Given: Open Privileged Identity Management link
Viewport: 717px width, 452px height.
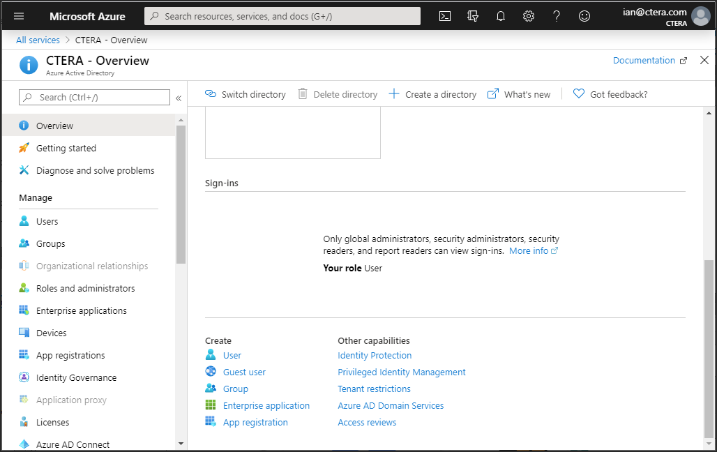Looking at the screenshot, I should (x=402, y=372).
